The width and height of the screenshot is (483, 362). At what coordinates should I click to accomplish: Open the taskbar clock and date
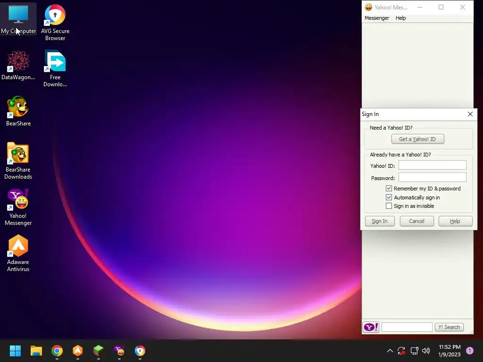450,351
